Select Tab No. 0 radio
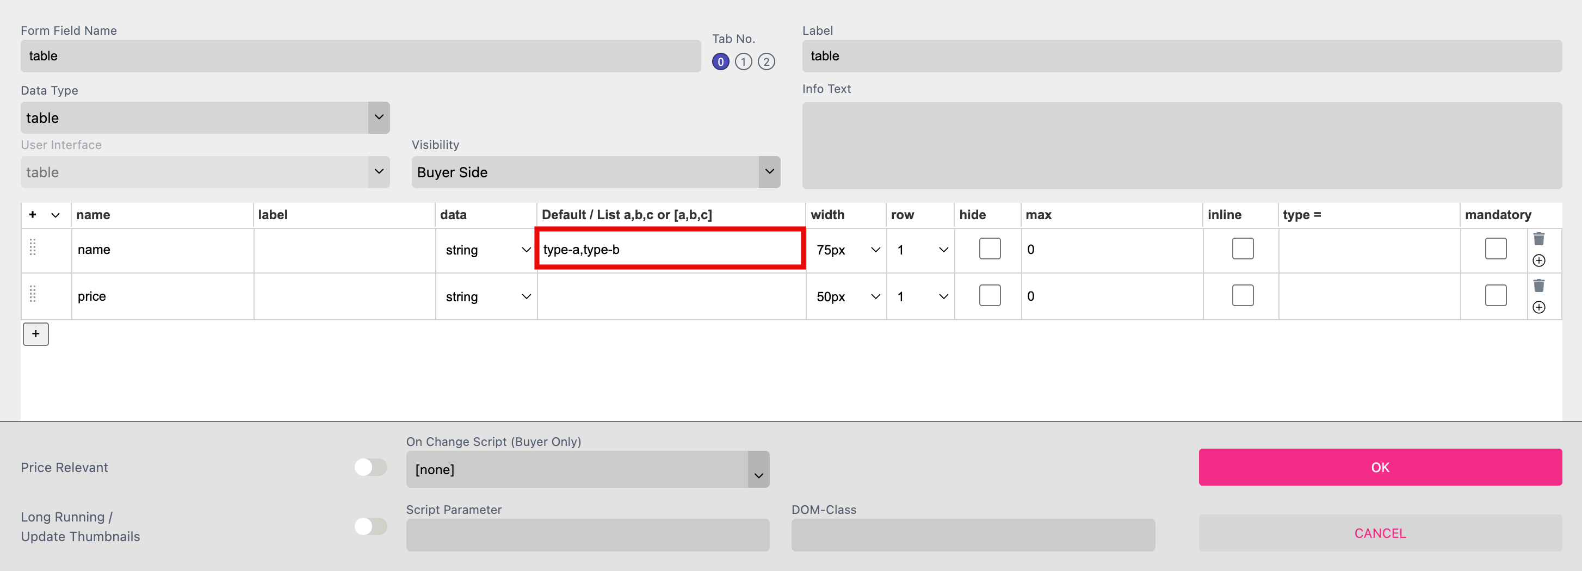This screenshot has height=571, width=1582. pyautogui.click(x=720, y=61)
